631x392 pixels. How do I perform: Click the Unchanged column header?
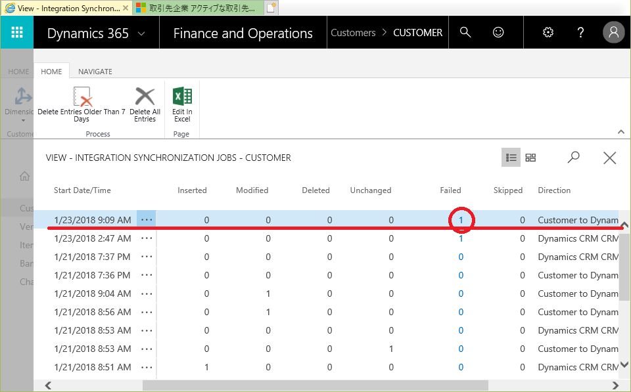point(371,190)
